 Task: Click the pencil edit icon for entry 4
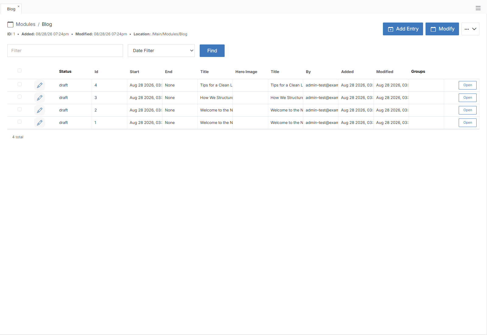[40, 85]
